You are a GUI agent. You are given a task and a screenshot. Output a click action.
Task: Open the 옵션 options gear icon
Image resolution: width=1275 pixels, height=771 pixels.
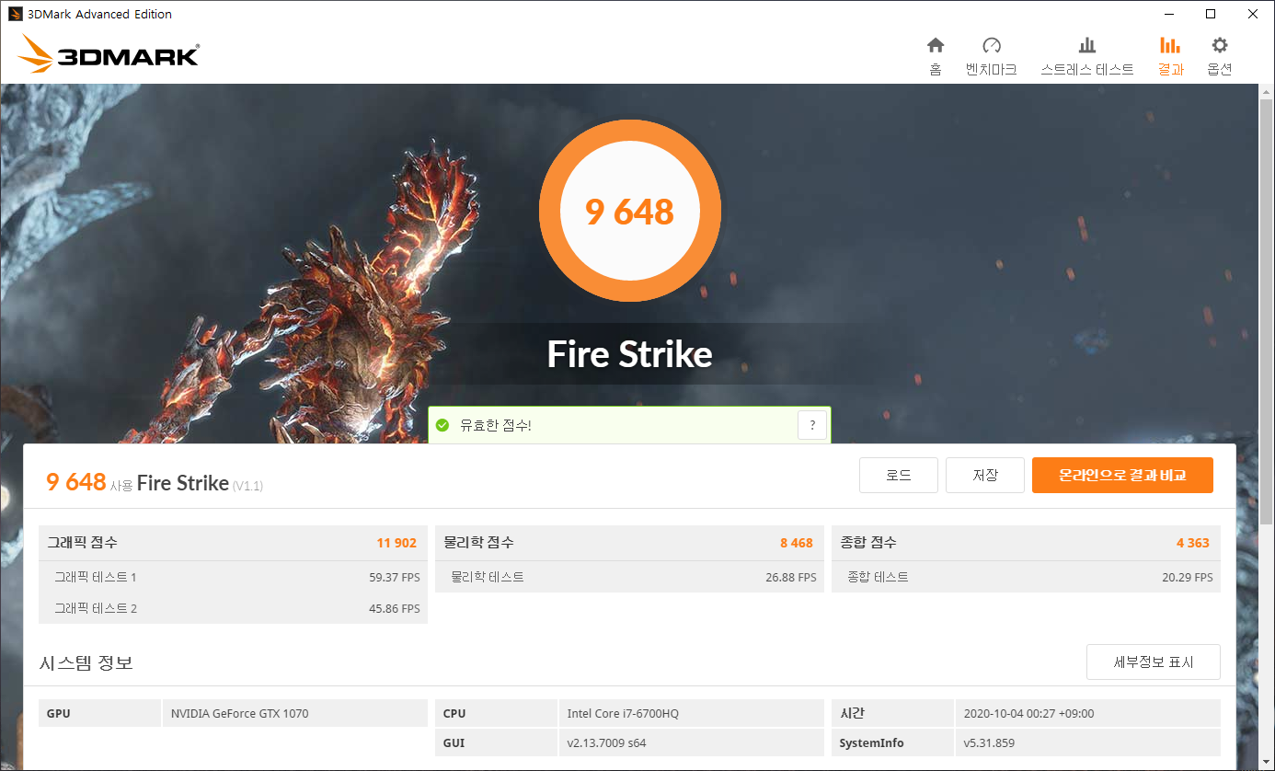tap(1220, 45)
